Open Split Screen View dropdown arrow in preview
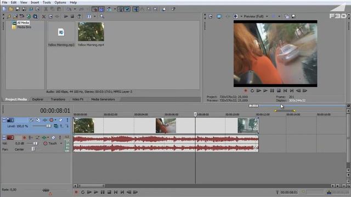Viewport: 351px width, 197px height. coord(241,16)
